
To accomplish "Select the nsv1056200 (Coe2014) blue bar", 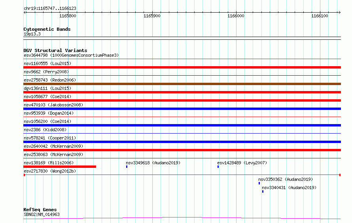I will point(182,125).
